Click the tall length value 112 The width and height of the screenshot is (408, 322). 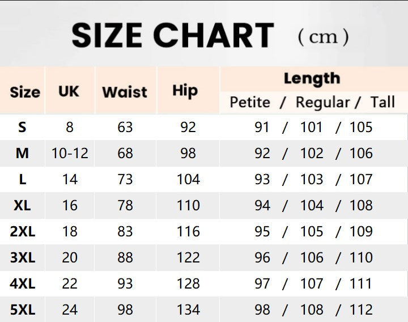361,310
